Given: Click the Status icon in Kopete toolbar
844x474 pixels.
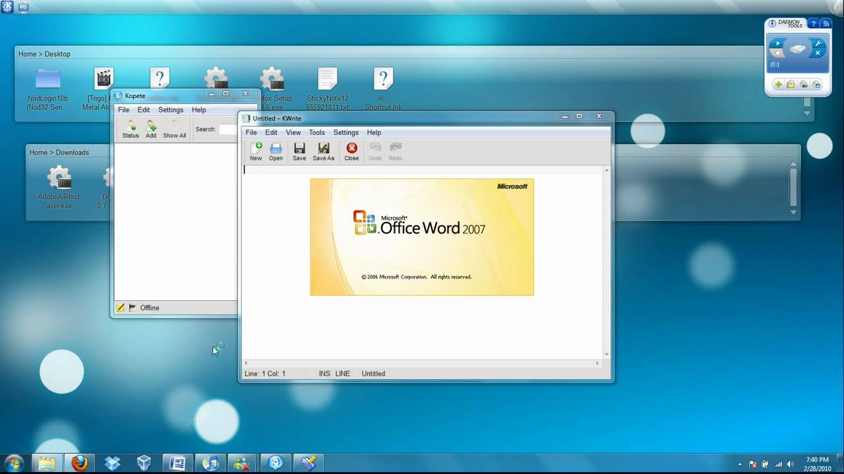Looking at the screenshot, I should tap(131, 126).
